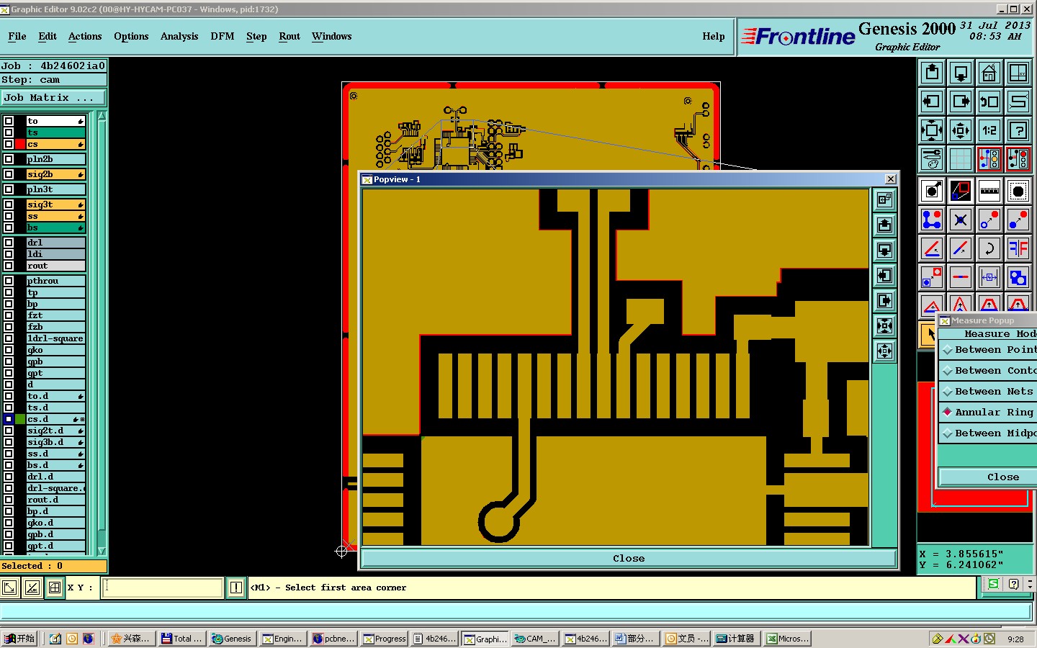Screen dimensions: 1037x648
Task: Click the connected blue-red nodes icon
Action: 932,220
